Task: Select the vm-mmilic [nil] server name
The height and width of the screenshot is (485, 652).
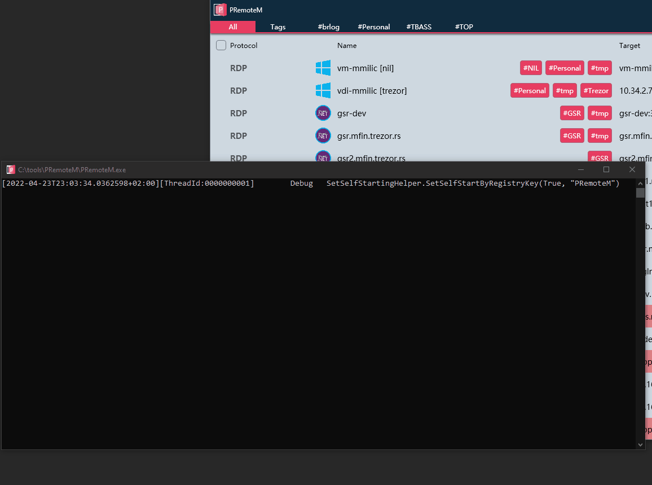Action: tap(365, 68)
